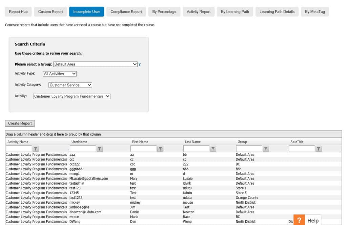Click the filter icon for Last Name column
The height and width of the screenshot is (225, 347).
pyautogui.click(x=213, y=149)
